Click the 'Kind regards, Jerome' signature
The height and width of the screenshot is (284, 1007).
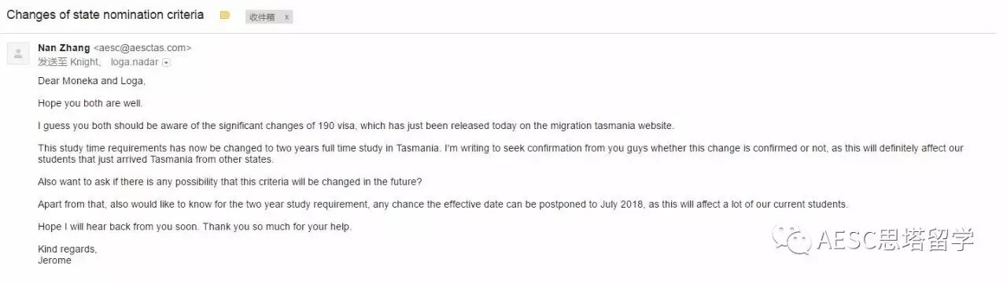point(68,255)
